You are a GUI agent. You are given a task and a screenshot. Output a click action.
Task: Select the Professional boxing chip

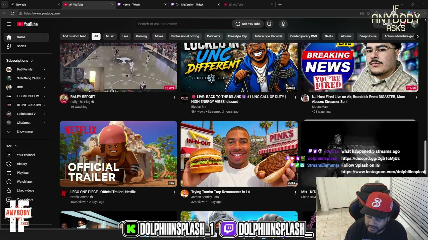coord(185,36)
